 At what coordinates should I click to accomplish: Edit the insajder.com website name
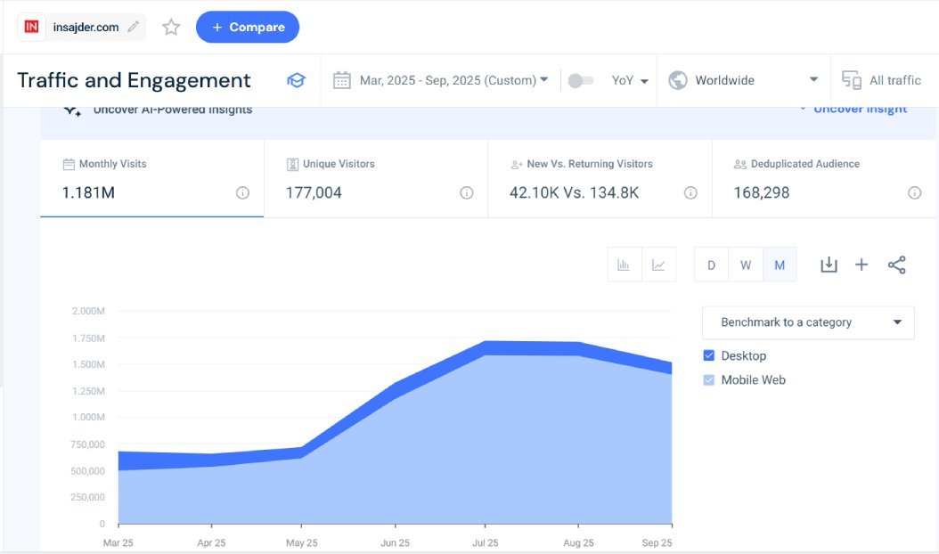point(134,27)
